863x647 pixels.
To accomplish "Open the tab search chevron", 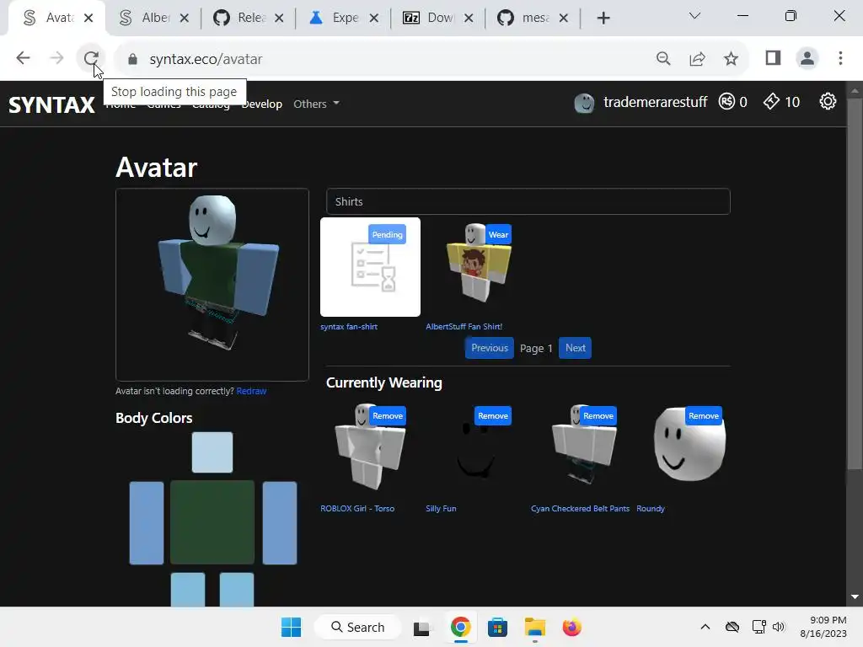I will (x=694, y=16).
